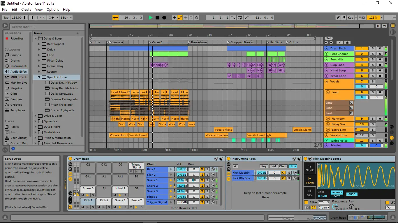Expand the Beat Repeat device
The image size is (398, 223).
(x=39, y=44)
